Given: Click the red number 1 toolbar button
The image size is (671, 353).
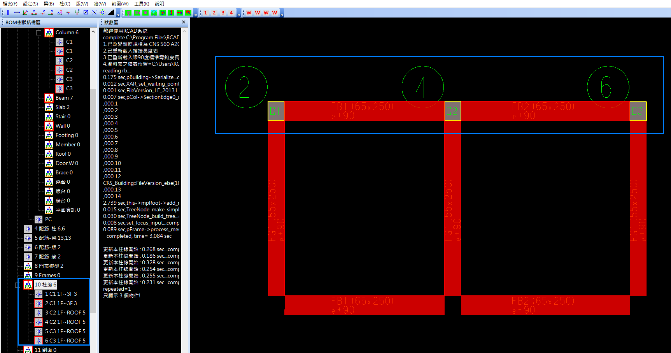Looking at the screenshot, I should pos(206,13).
